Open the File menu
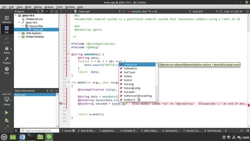This screenshot has height=141, width=250. point(4,7)
